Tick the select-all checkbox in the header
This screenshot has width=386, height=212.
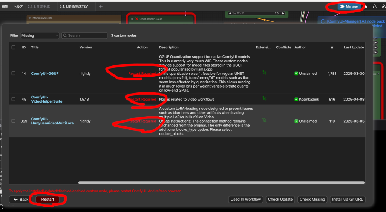point(14,47)
